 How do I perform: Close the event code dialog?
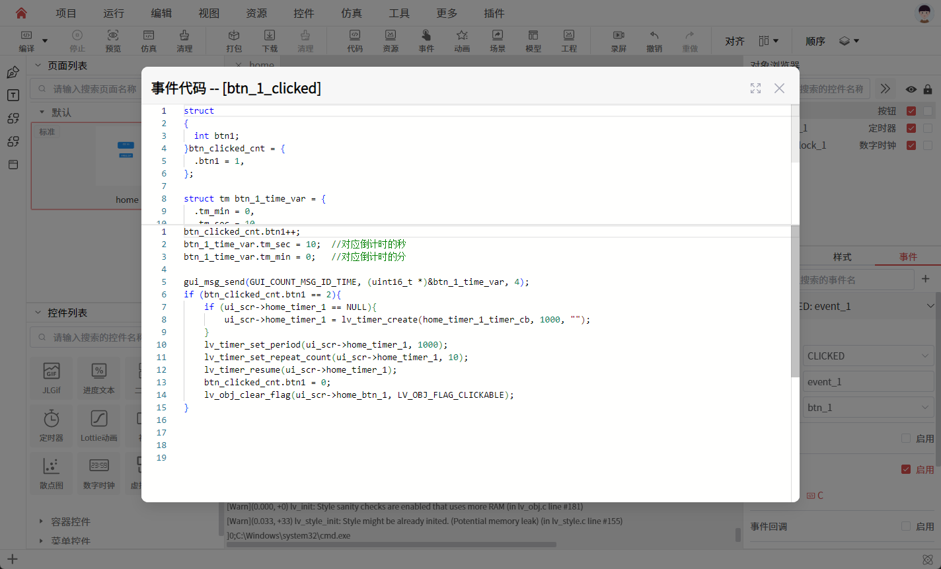pyautogui.click(x=780, y=88)
